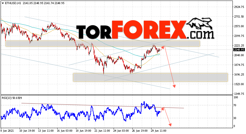Click the 26 Jun 19:00 time label

click(140, 131)
